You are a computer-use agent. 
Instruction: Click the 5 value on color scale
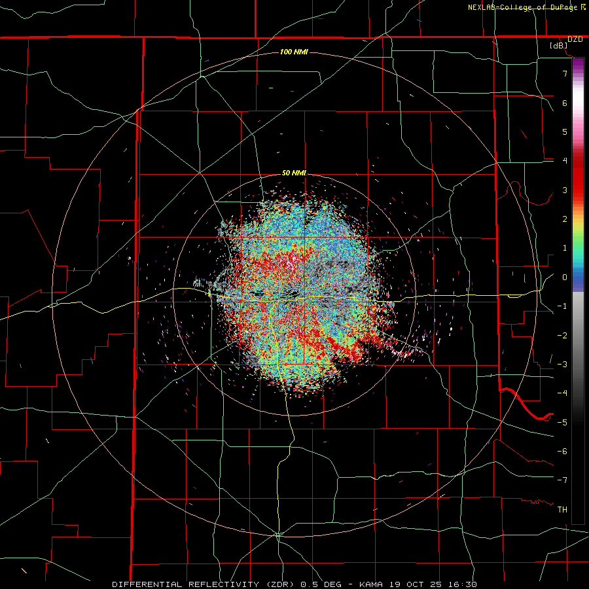pos(565,132)
